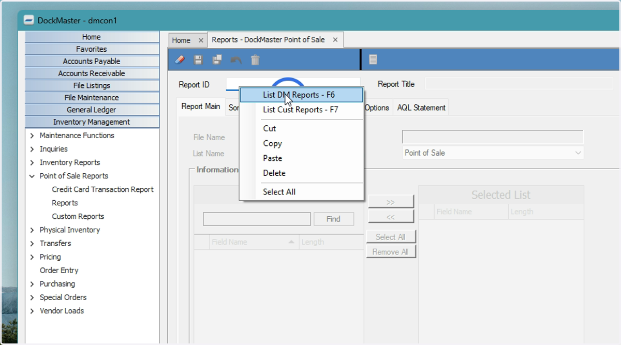Close the Reports - DockMaster Point of Sale tab
Image resolution: width=621 pixels, height=345 pixels.
pos(335,40)
